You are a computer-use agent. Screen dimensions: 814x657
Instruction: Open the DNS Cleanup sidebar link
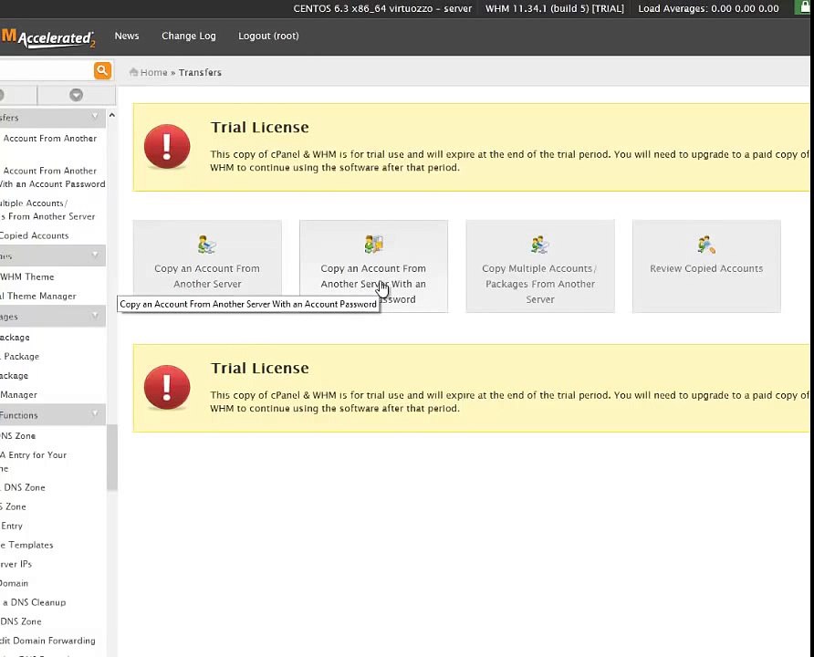point(33,602)
